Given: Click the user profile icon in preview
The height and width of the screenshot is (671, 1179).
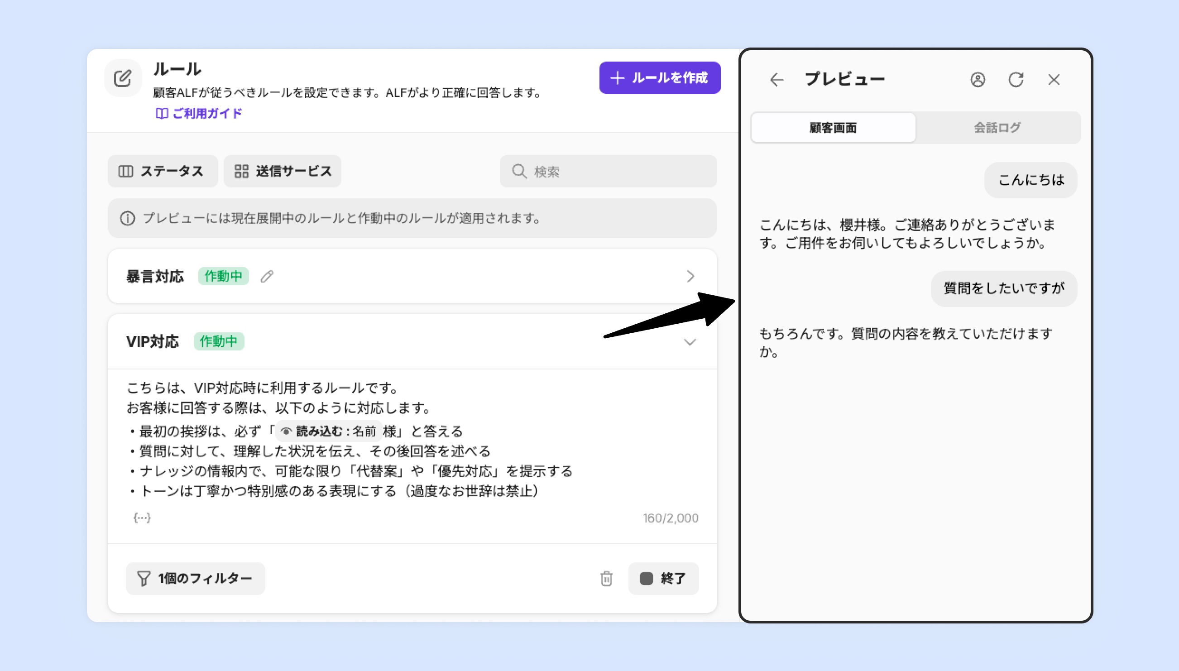Looking at the screenshot, I should coord(977,80).
